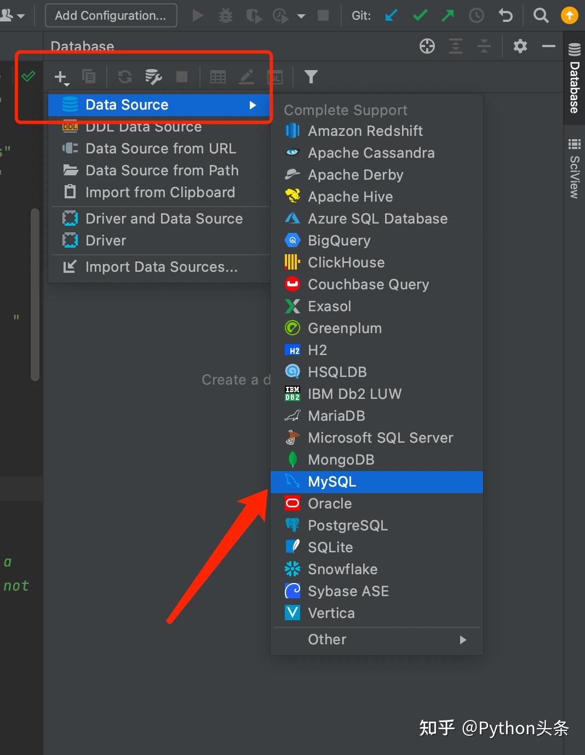Choose Greenplum data source
The width and height of the screenshot is (585, 755).
[377, 328]
